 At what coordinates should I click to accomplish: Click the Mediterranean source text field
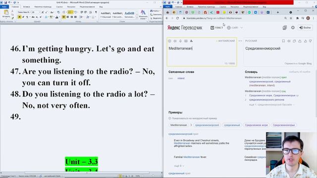[x=202, y=52]
